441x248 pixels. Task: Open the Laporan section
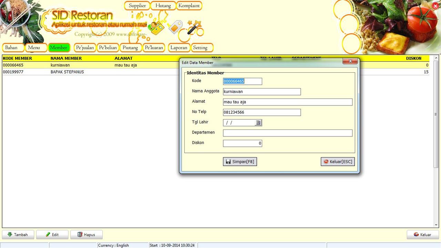179,48
